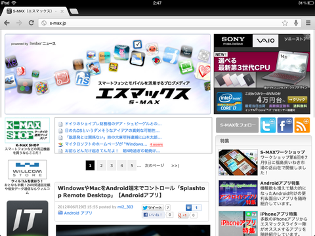Go to pagination page 4
315x236 pixels.
pos(121,165)
